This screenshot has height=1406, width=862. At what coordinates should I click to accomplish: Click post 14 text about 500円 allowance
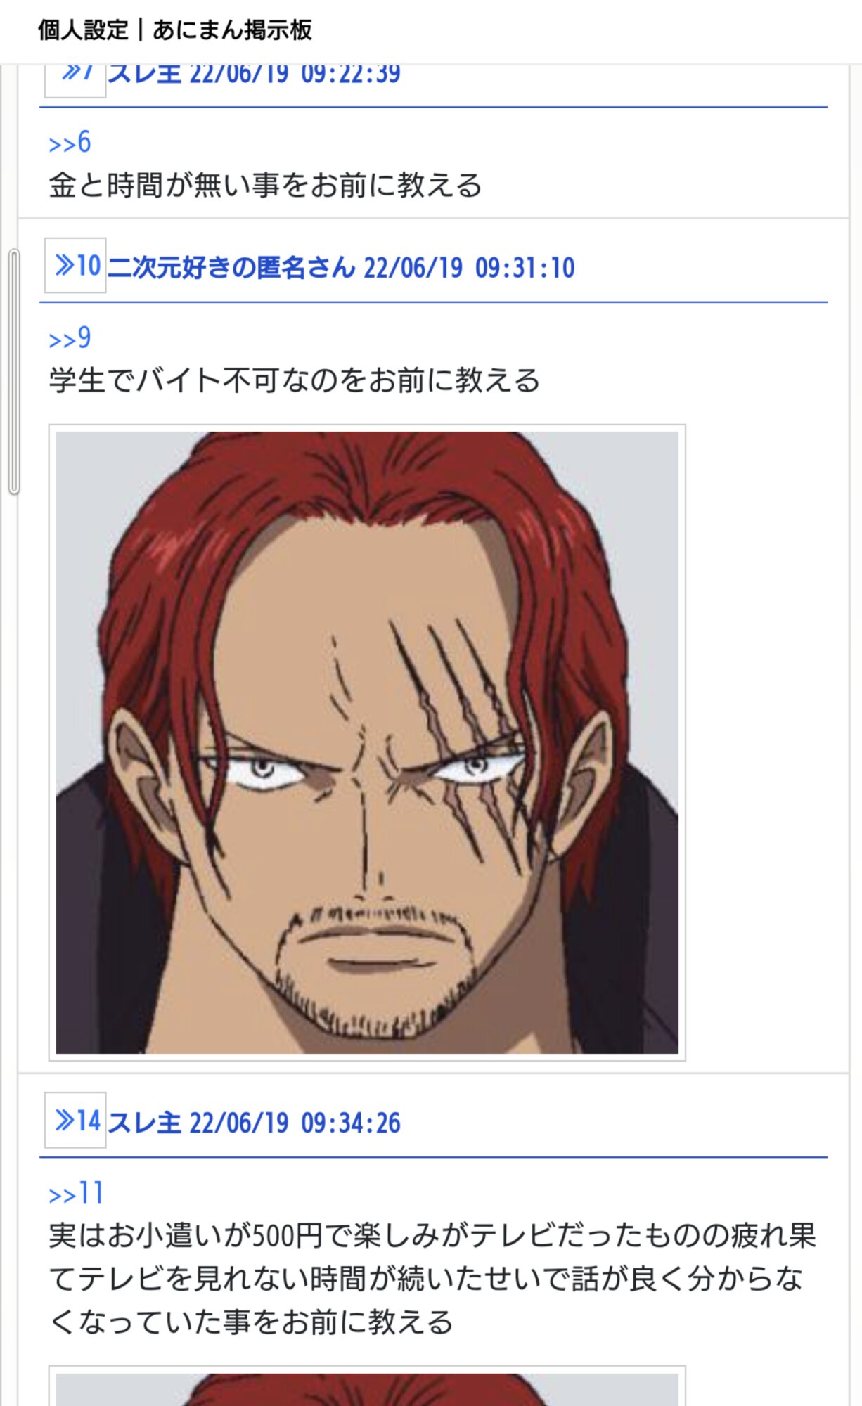[432, 1279]
